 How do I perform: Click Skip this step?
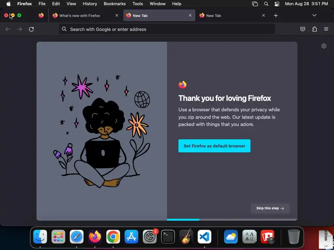coord(270,208)
